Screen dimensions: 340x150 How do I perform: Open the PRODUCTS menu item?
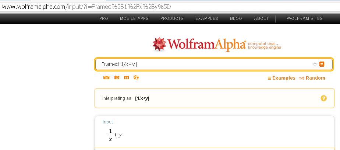172,19
